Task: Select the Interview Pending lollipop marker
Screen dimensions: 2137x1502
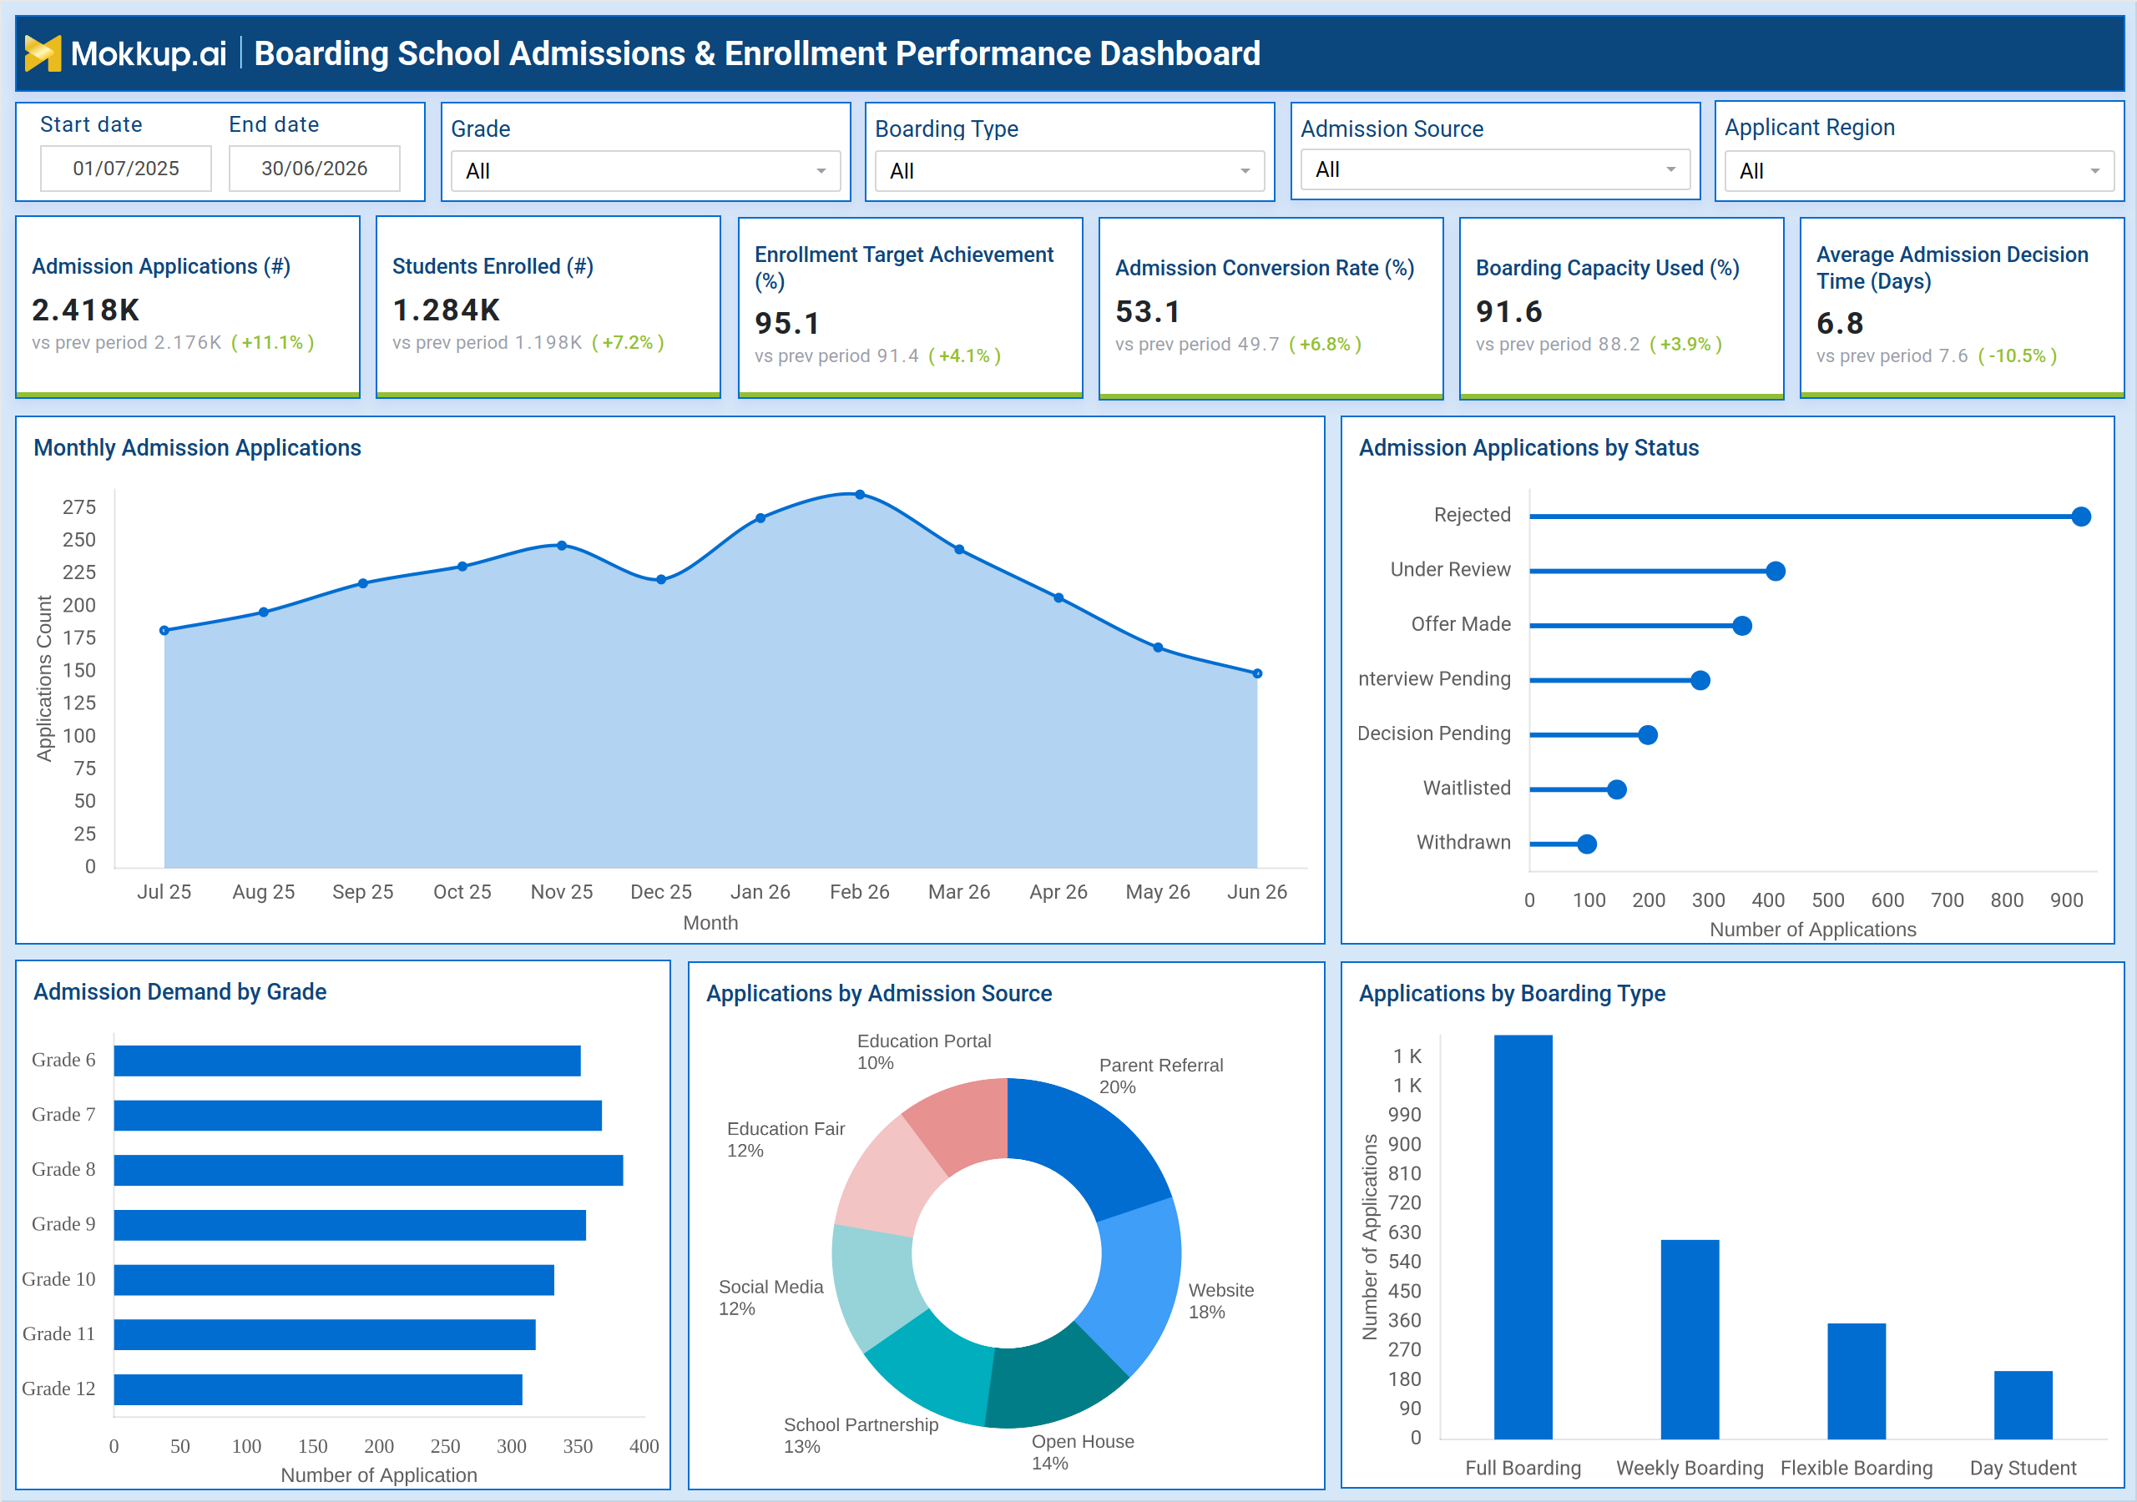Action: pos(1700,680)
